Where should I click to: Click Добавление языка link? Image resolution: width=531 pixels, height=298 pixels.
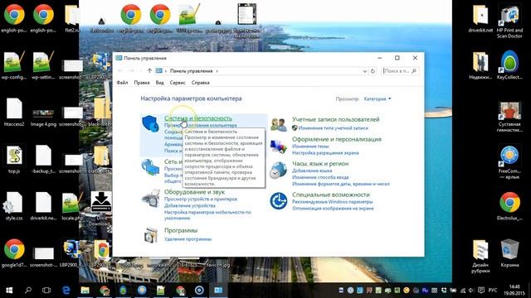[312, 171]
